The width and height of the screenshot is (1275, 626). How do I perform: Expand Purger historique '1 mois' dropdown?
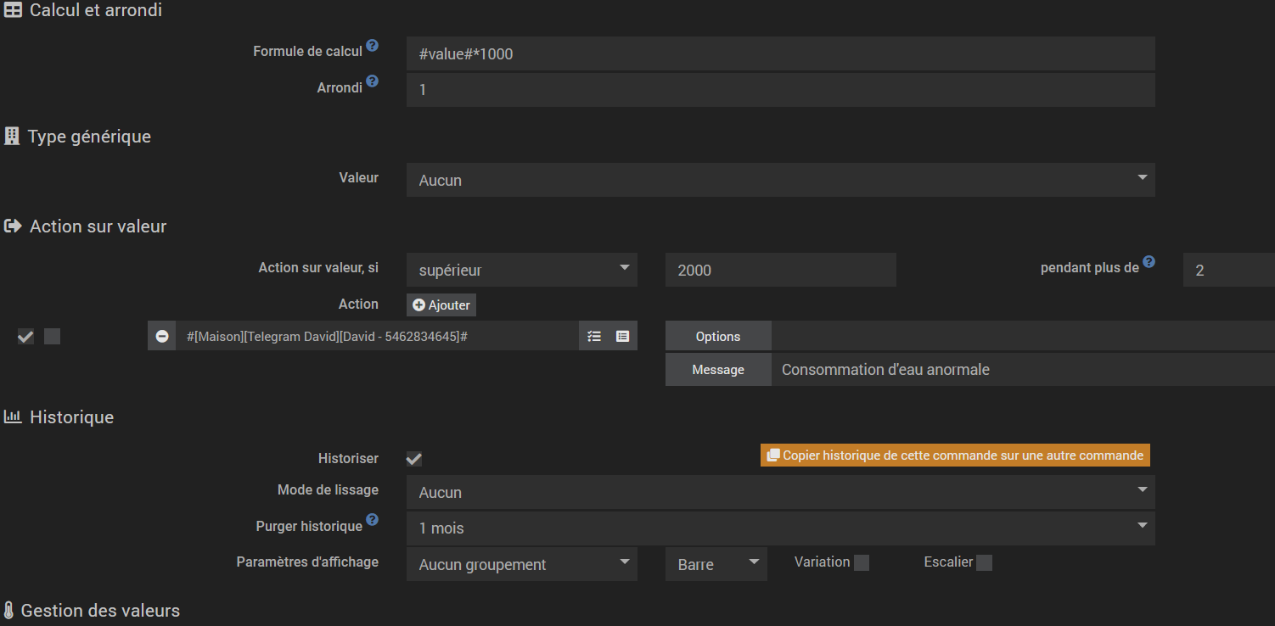[780, 528]
